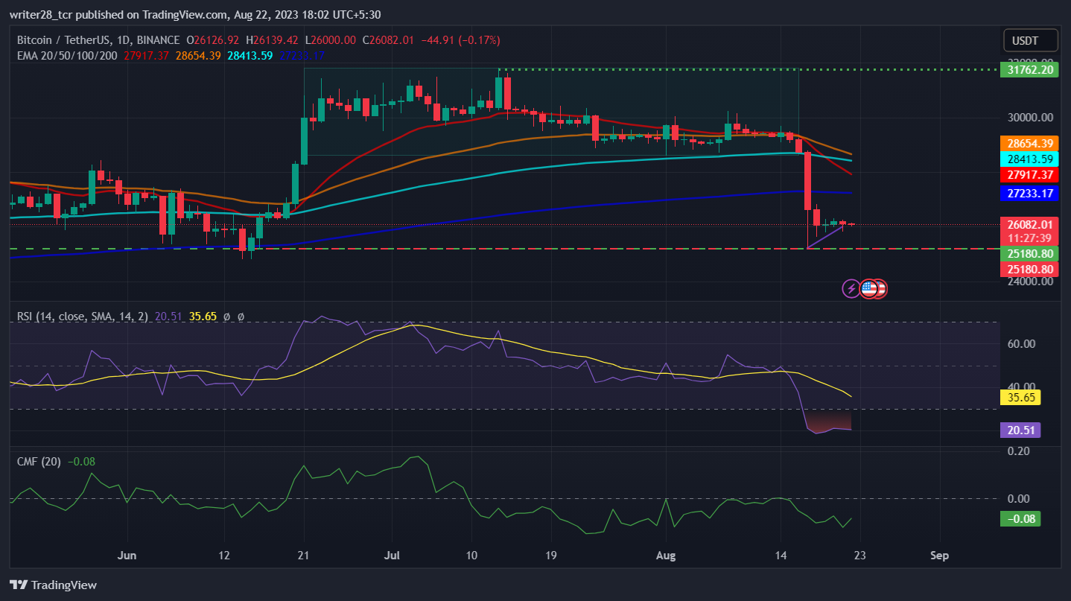Click the CMF 0.00 axis tick
Image resolution: width=1071 pixels, height=601 pixels.
point(1018,499)
